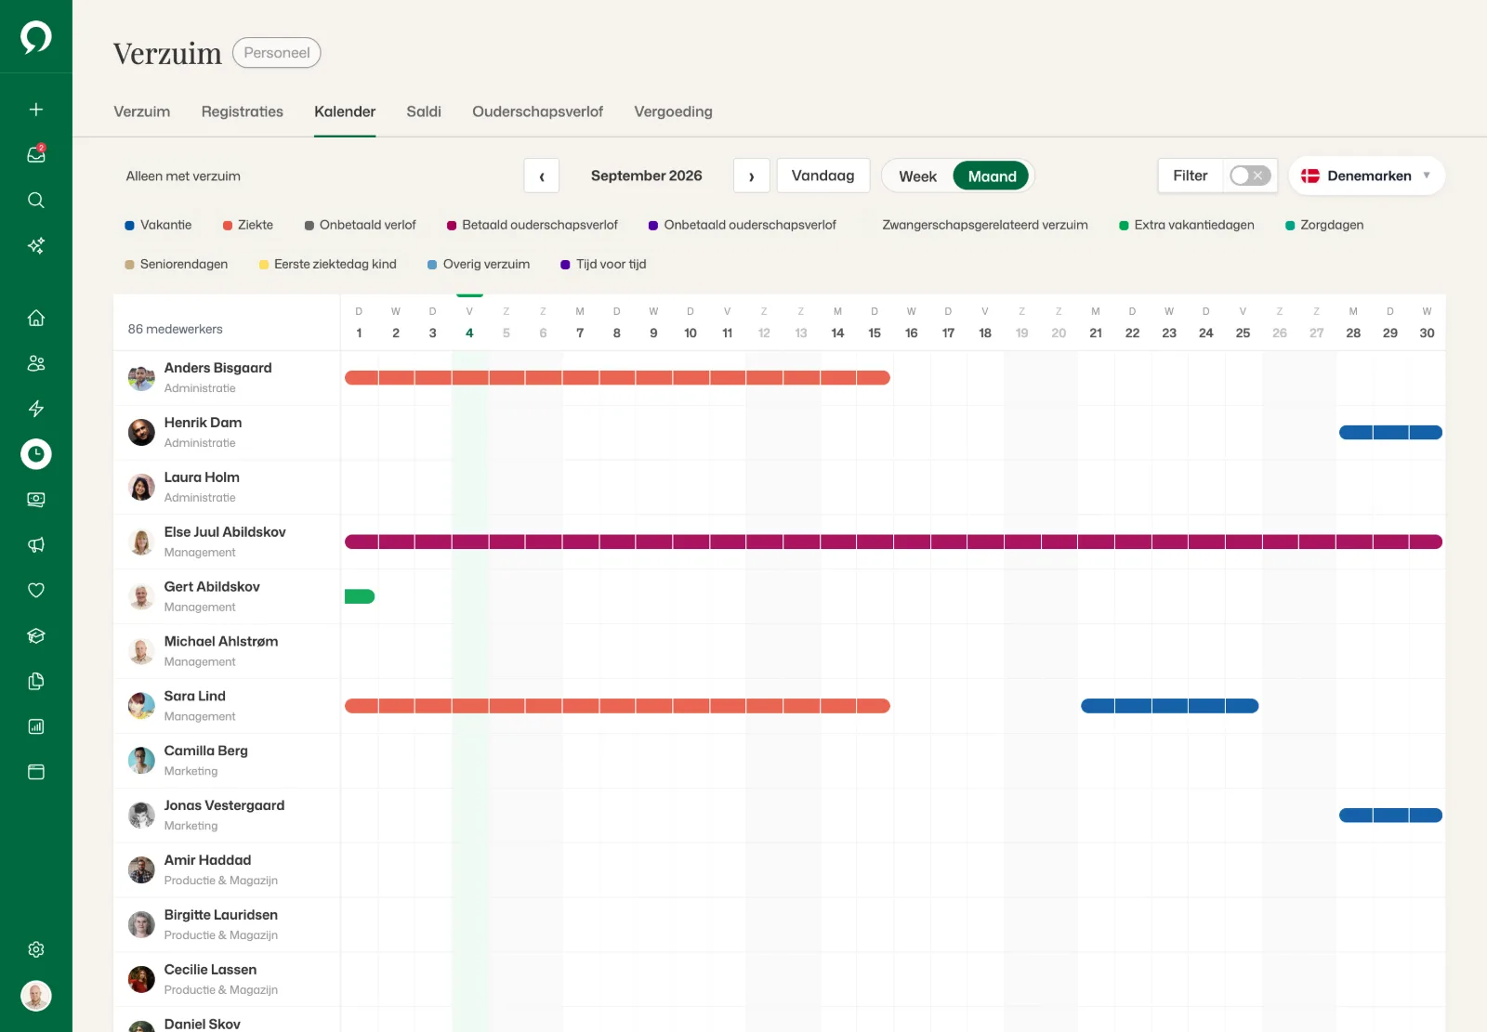Image resolution: width=1487 pixels, height=1032 pixels.
Task: Open the Verzuim tab
Action: 142,111
